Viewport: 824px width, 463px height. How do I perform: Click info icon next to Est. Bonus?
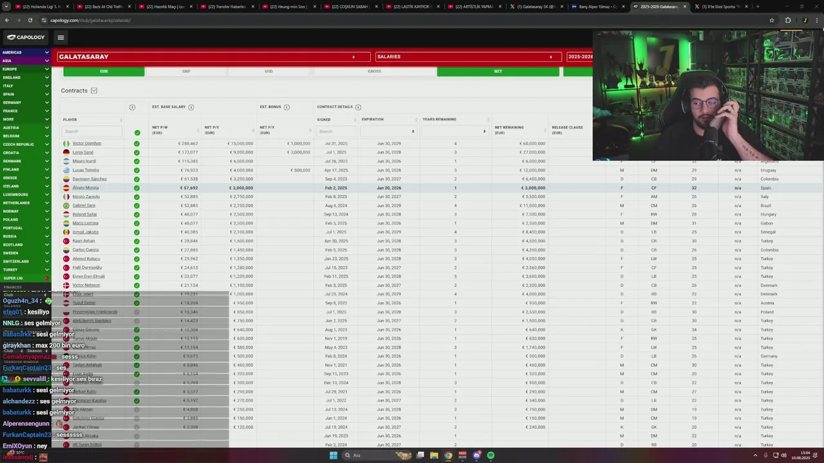pyautogui.click(x=286, y=107)
